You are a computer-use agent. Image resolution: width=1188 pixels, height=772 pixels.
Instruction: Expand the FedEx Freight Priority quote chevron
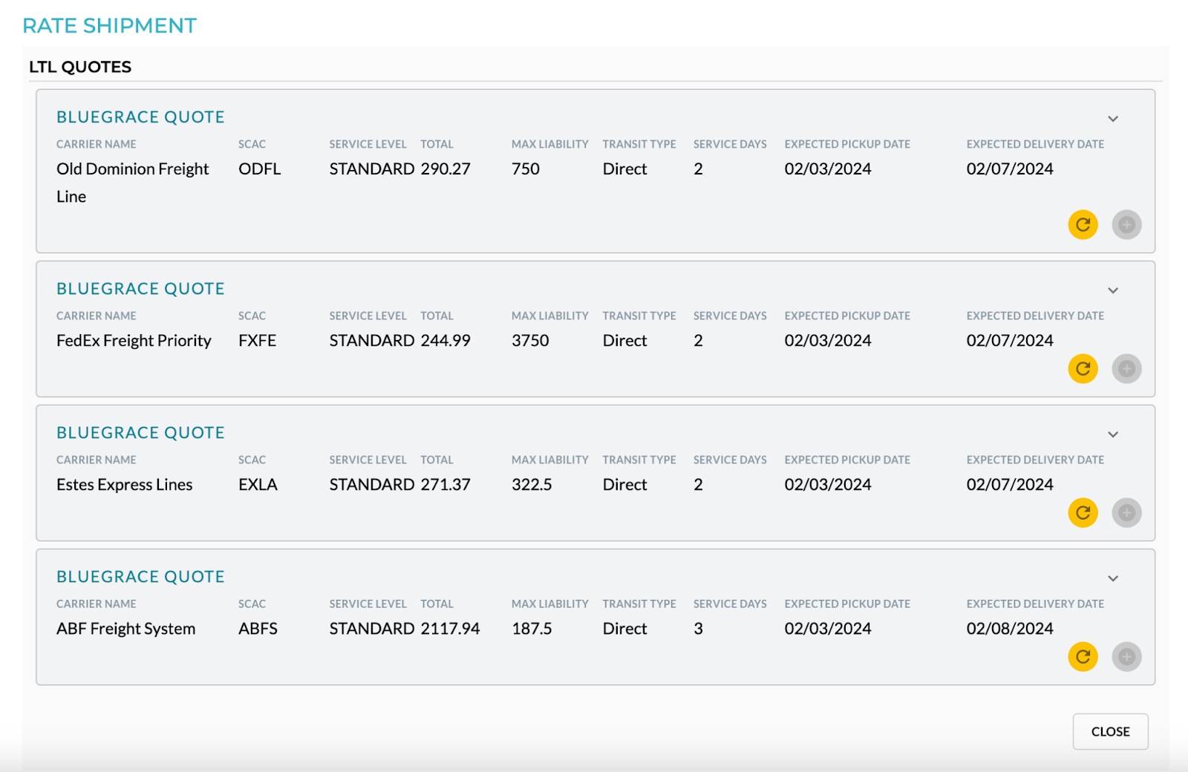pyautogui.click(x=1113, y=290)
